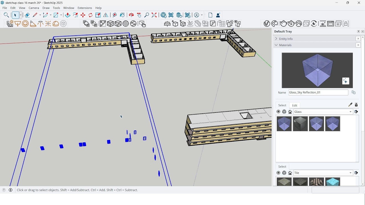This screenshot has height=205, width=365.
Task: Click Create Material plus button beside Glass
Action: click(x=279, y=112)
